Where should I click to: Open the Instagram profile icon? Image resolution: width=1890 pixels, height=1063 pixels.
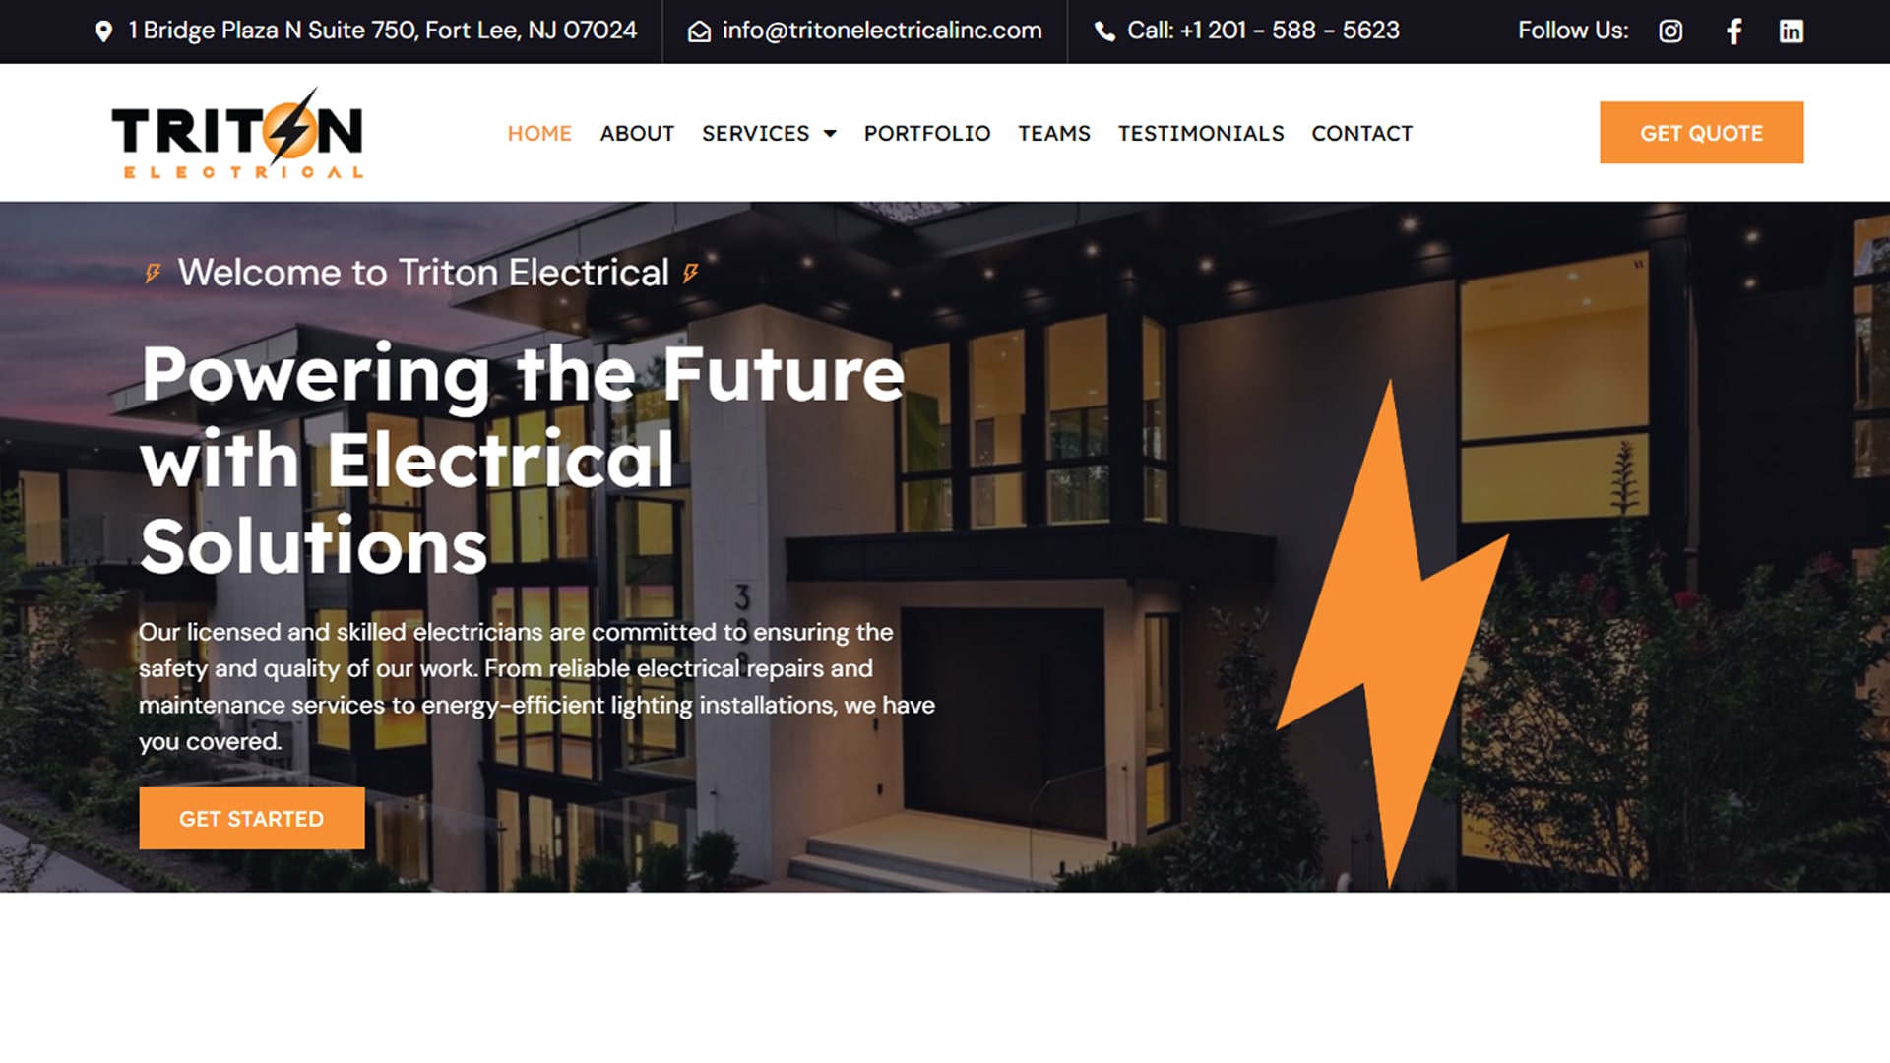pyautogui.click(x=1670, y=31)
